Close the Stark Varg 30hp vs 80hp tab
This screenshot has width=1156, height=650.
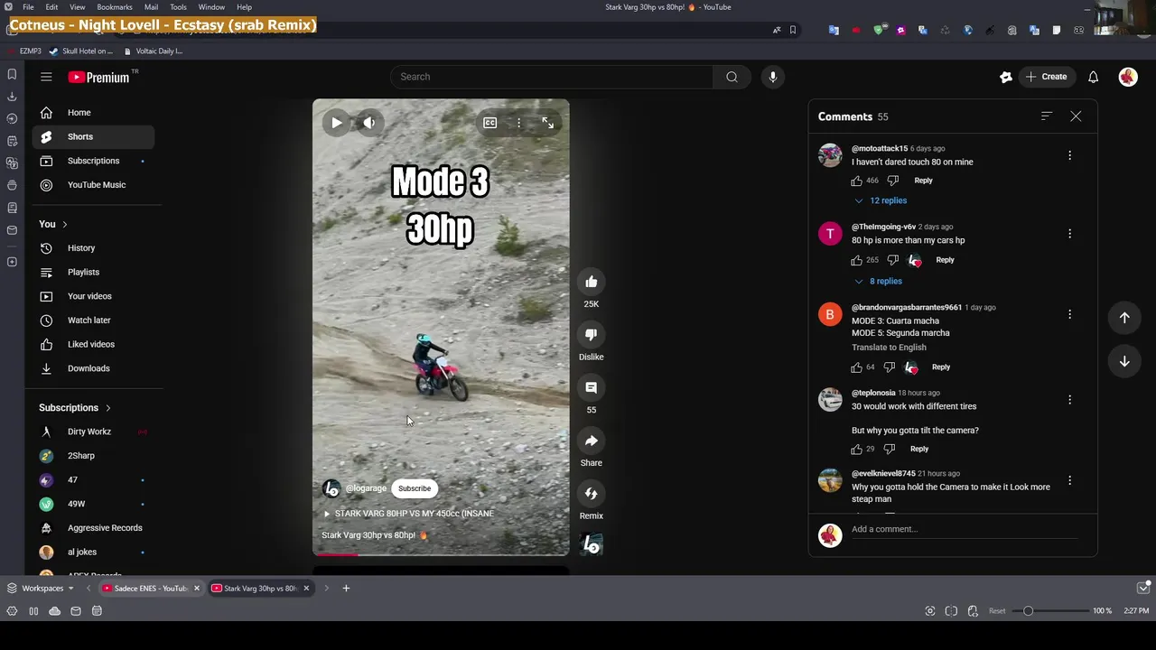[306, 589]
